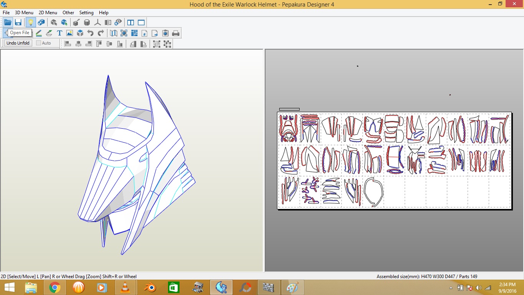Image resolution: width=524 pixels, height=295 pixels.
Task: Click the assembled size text in status bar
Action: [x=427, y=276]
